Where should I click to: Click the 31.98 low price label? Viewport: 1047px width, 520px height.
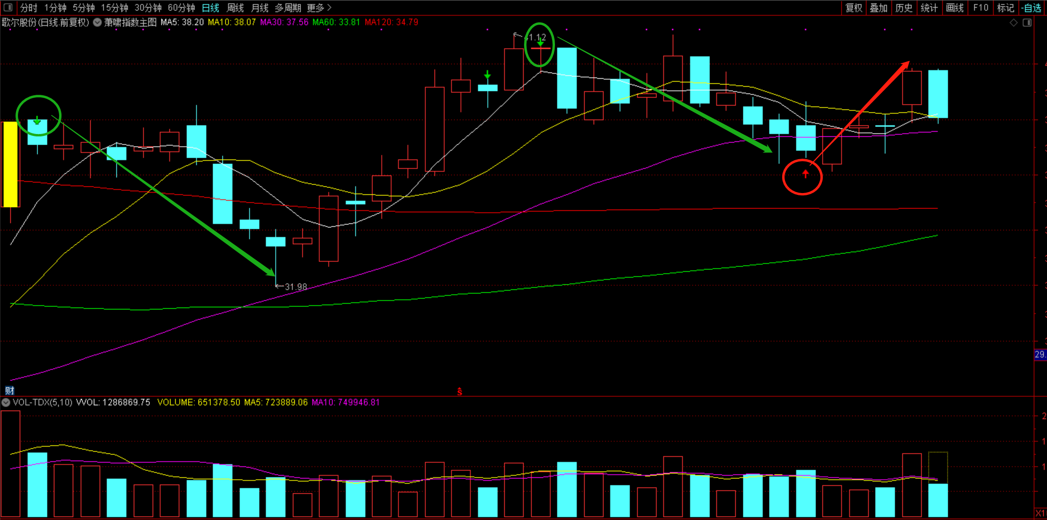(x=296, y=287)
